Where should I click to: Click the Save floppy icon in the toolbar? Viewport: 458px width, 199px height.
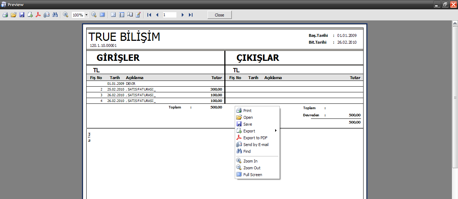[22, 15]
